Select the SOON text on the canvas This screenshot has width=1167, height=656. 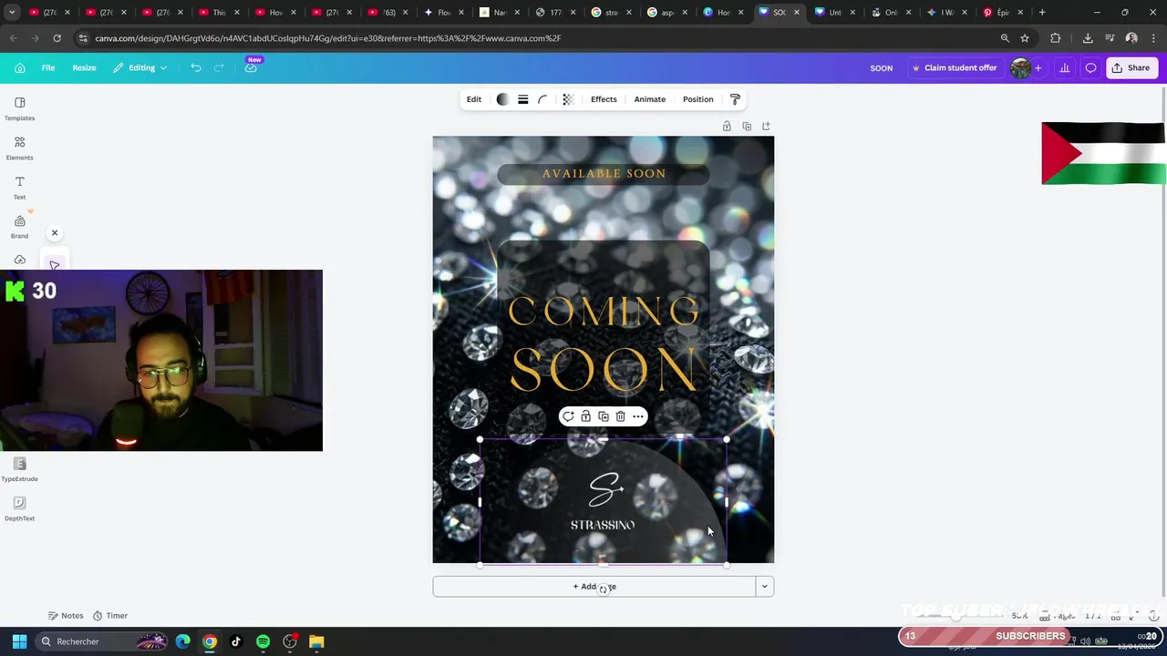pyautogui.click(x=604, y=369)
